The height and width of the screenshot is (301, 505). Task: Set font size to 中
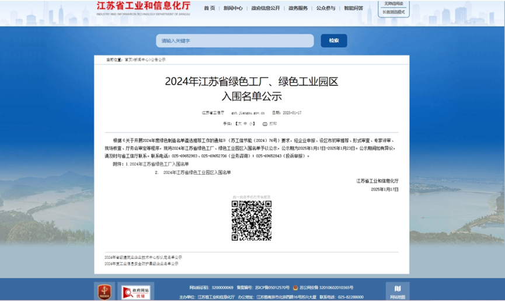245,124
